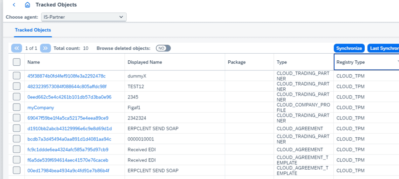
Task: Check the box for the dummyX row
Action: pyautogui.click(x=16, y=76)
